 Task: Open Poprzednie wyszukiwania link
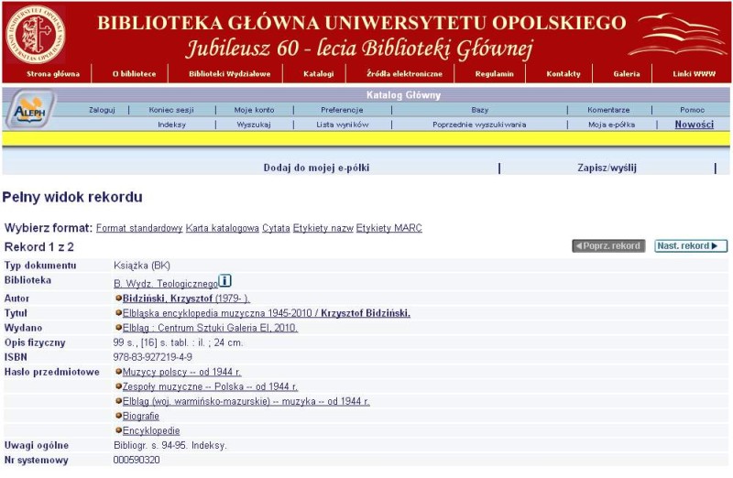click(x=479, y=125)
